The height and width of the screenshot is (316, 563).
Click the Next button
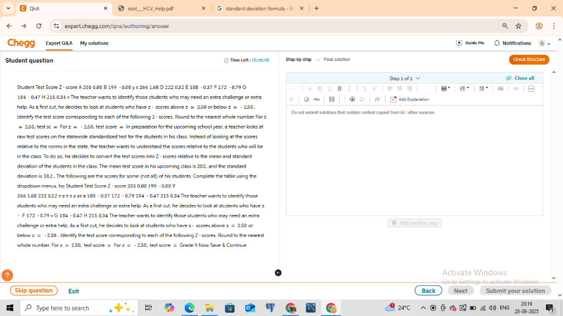pos(461,291)
